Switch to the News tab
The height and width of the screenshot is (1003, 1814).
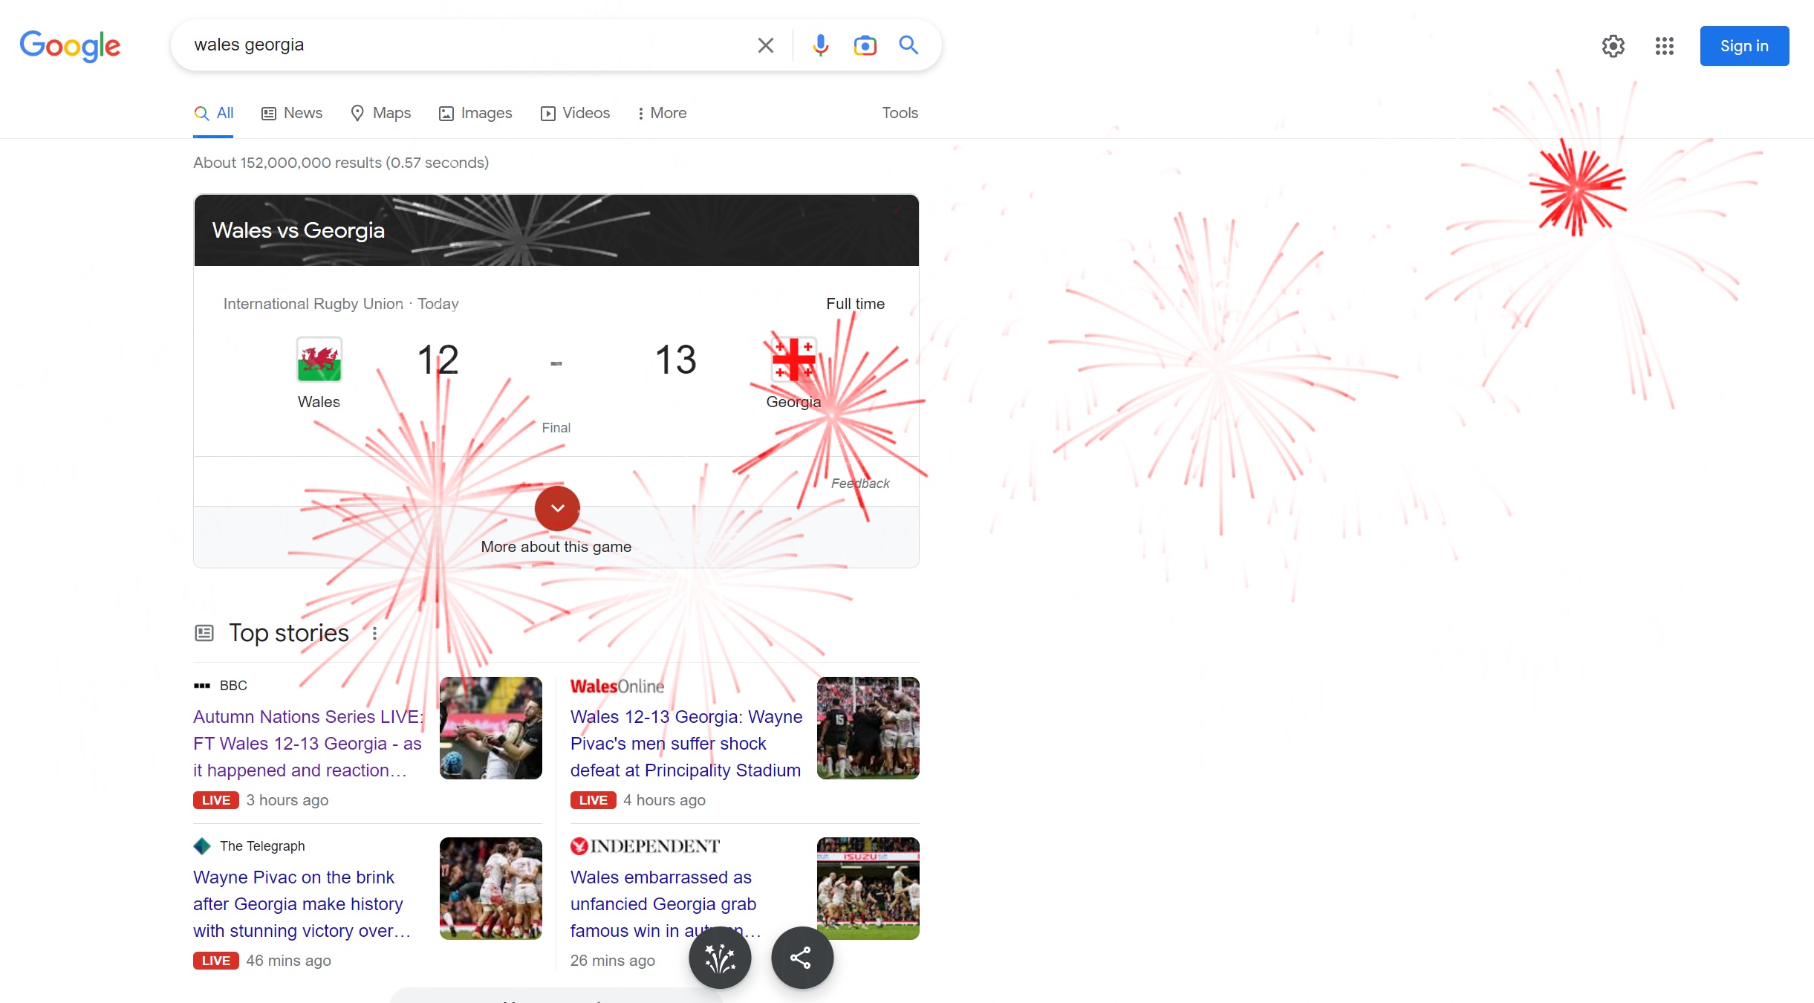tap(292, 113)
